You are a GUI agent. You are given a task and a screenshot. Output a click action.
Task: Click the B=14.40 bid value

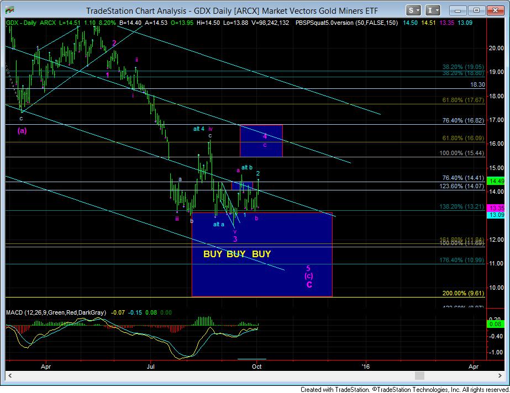130,23
